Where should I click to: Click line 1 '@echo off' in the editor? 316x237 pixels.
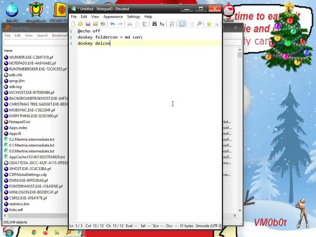pos(89,31)
